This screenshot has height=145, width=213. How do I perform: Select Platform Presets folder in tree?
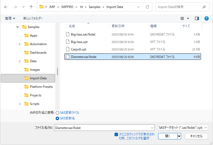pos(41,87)
